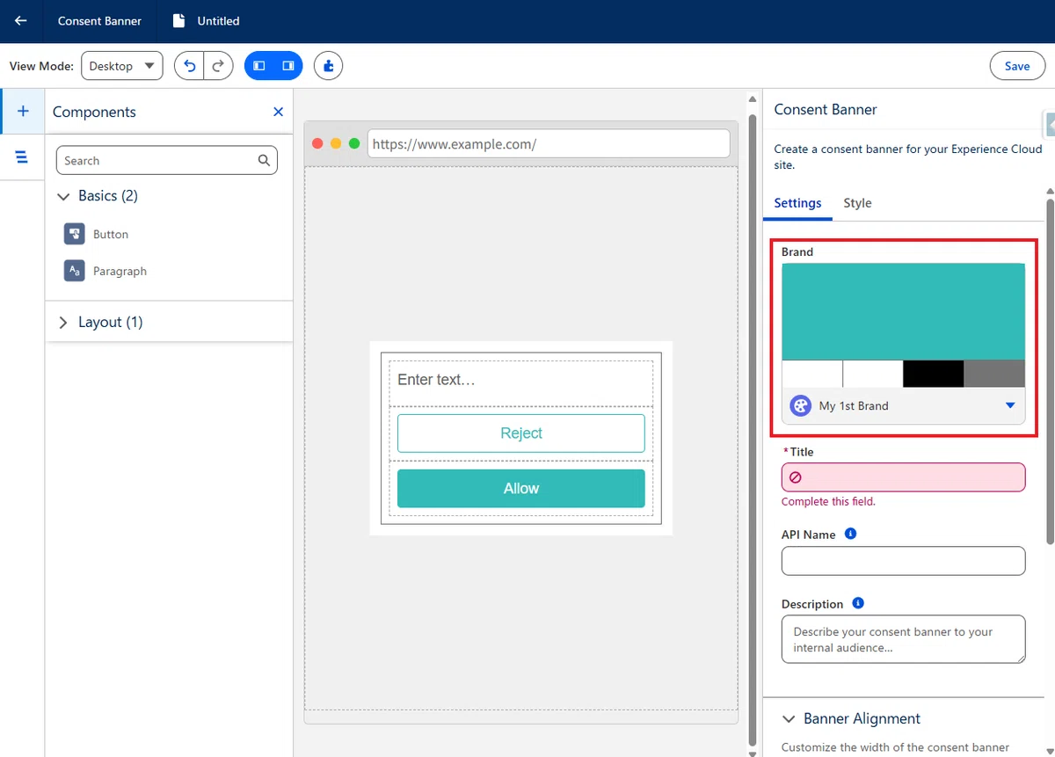1055x757 pixels.
Task: Close the Components panel
Action: coord(278,112)
